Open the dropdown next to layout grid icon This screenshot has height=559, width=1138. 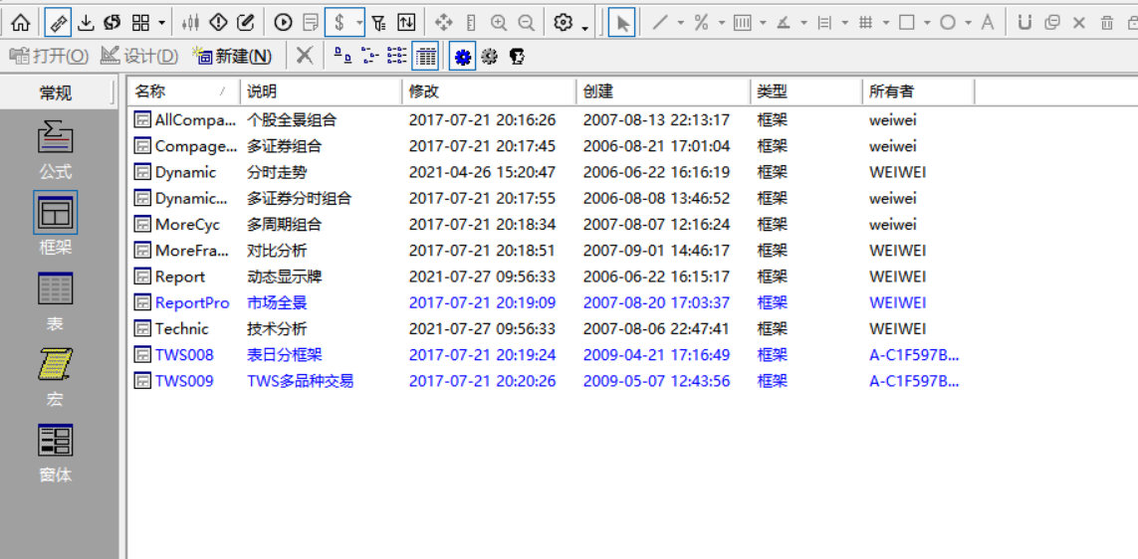(161, 24)
